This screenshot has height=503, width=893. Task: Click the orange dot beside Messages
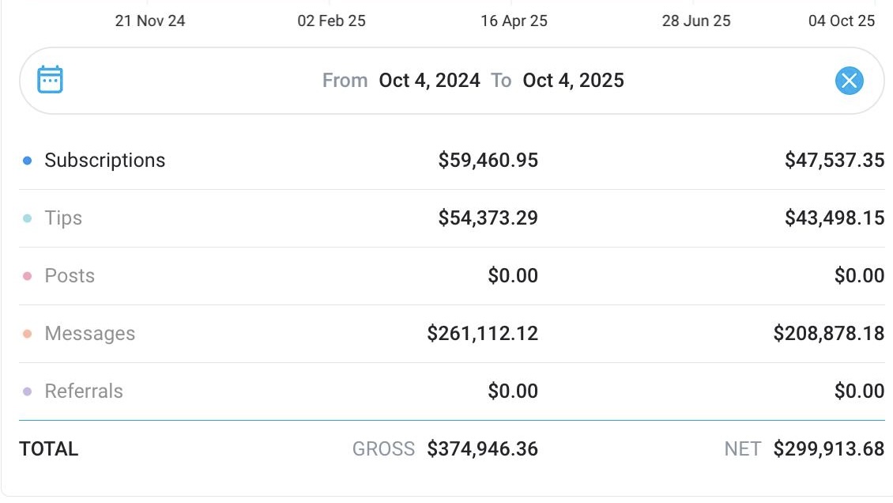point(27,334)
